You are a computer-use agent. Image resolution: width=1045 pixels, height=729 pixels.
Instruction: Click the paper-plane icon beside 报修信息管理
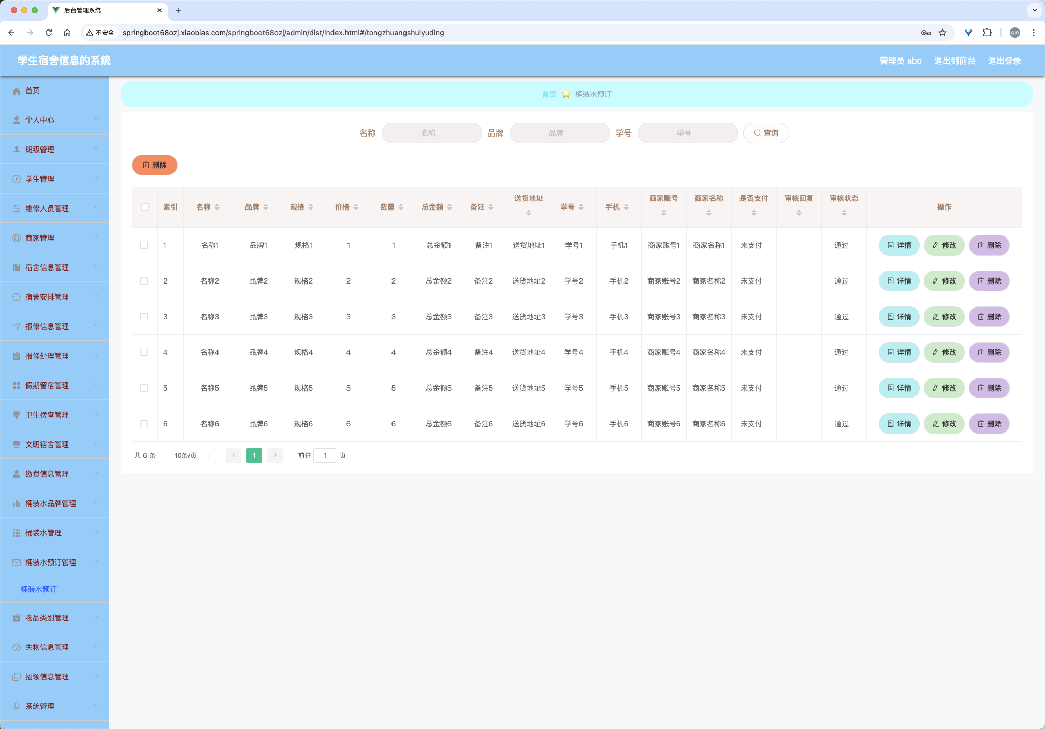(x=17, y=326)
